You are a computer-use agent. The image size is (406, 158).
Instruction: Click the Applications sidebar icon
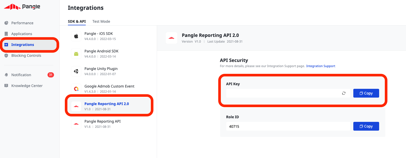tap(6, 34)
